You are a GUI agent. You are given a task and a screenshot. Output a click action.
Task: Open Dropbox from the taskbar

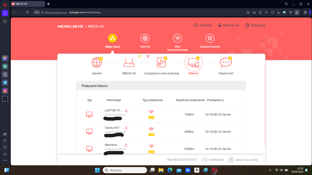188,170
